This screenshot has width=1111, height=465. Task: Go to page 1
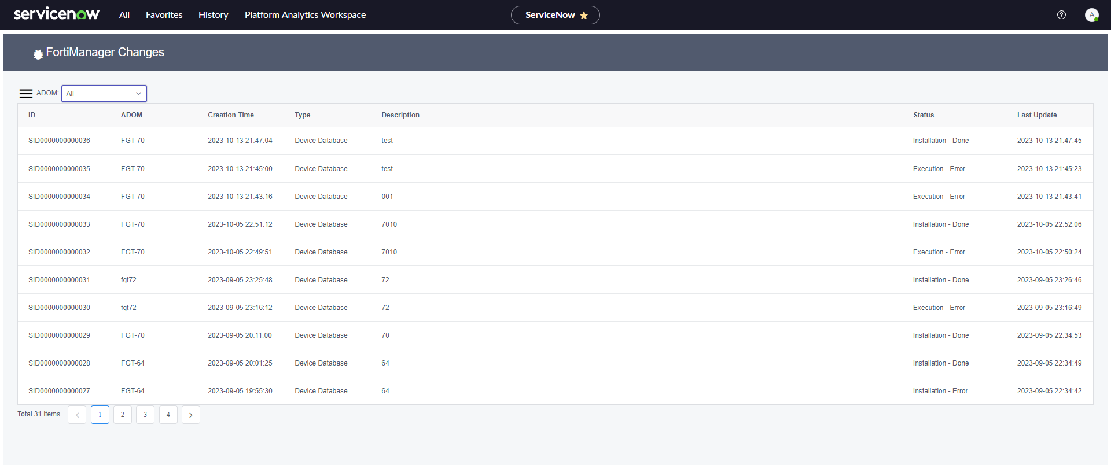100,415
